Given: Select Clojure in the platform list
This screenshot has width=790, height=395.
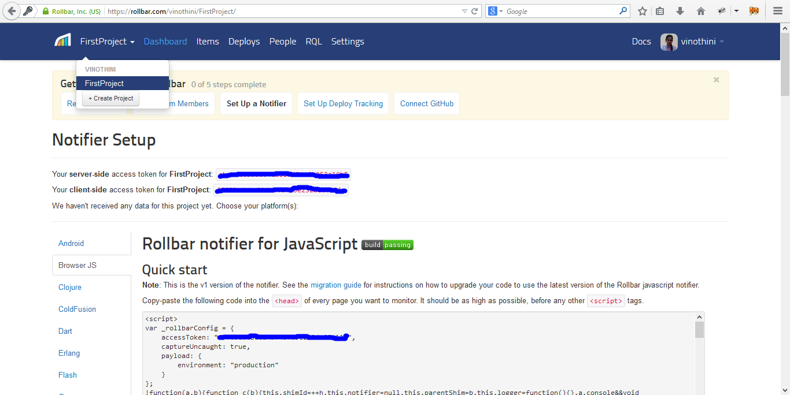Looking at the screenshot, I should (x=70, y=287).
